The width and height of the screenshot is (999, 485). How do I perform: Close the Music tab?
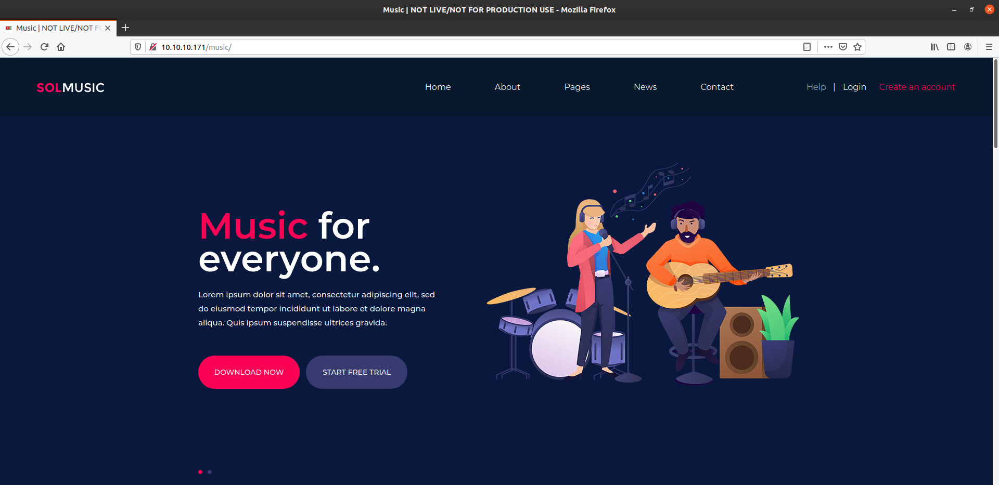coord(108,28)
